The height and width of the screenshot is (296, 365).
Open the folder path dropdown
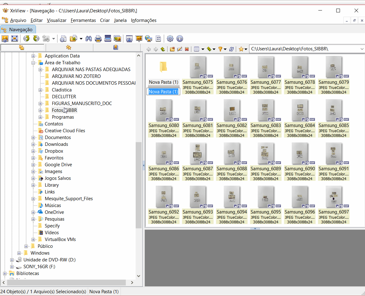362,49
